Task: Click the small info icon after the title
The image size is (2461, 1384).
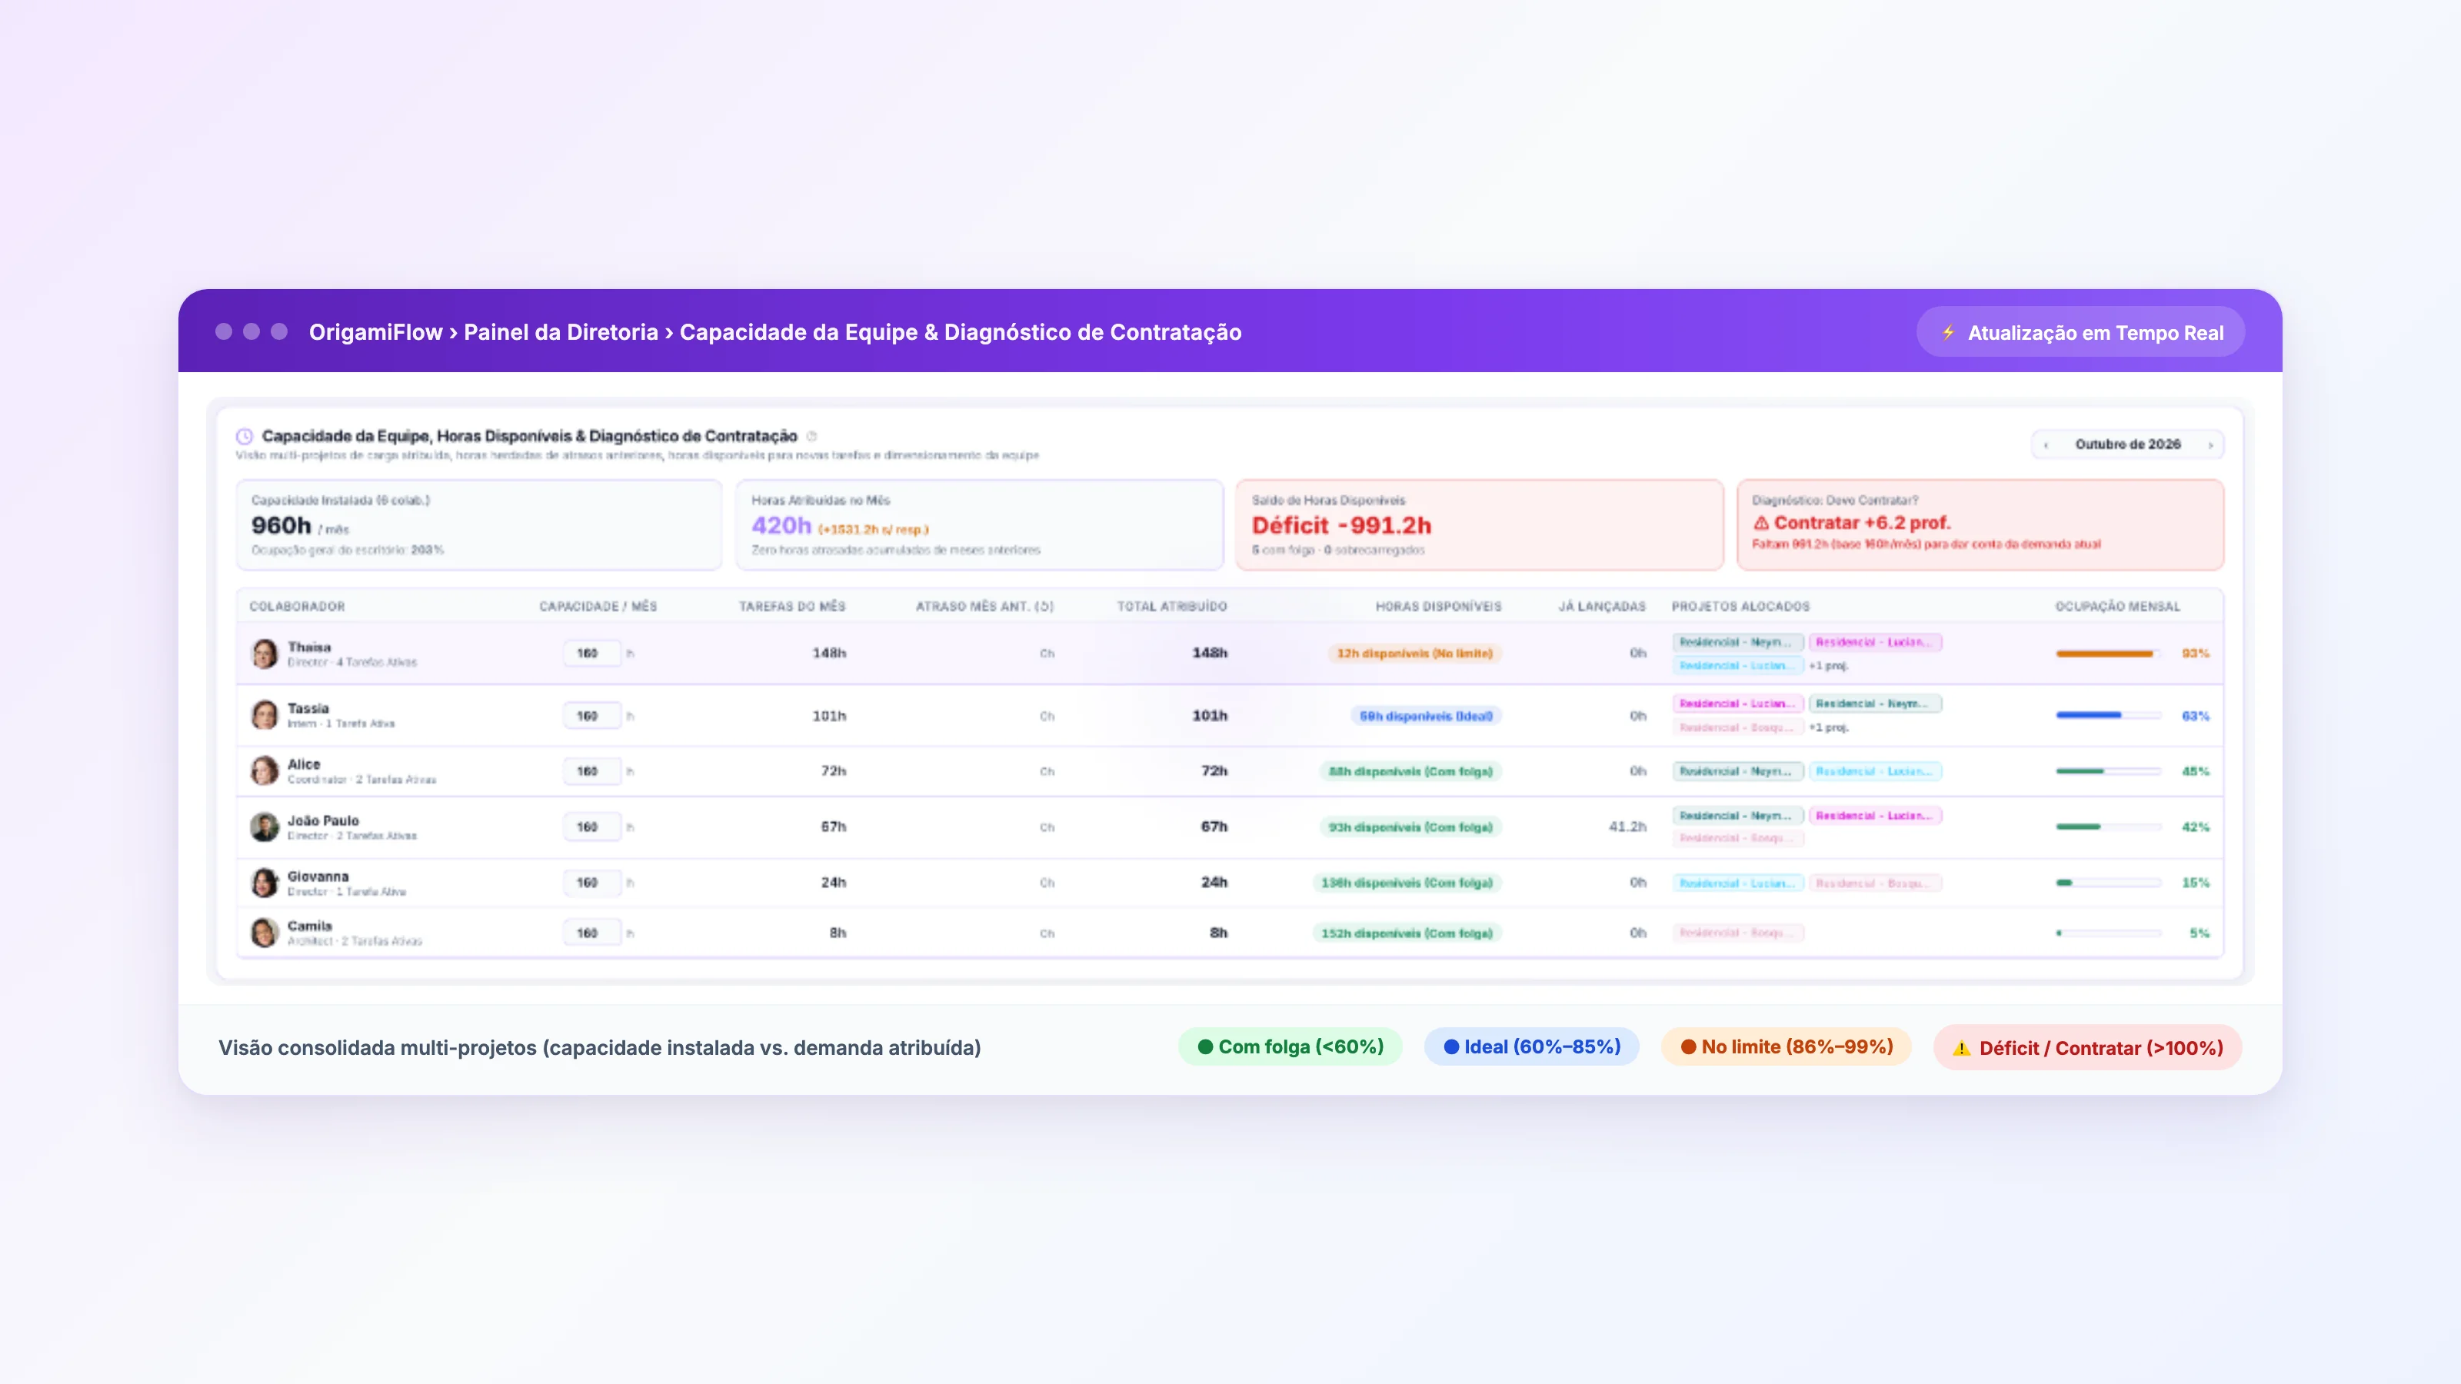Action: (812, 437)
